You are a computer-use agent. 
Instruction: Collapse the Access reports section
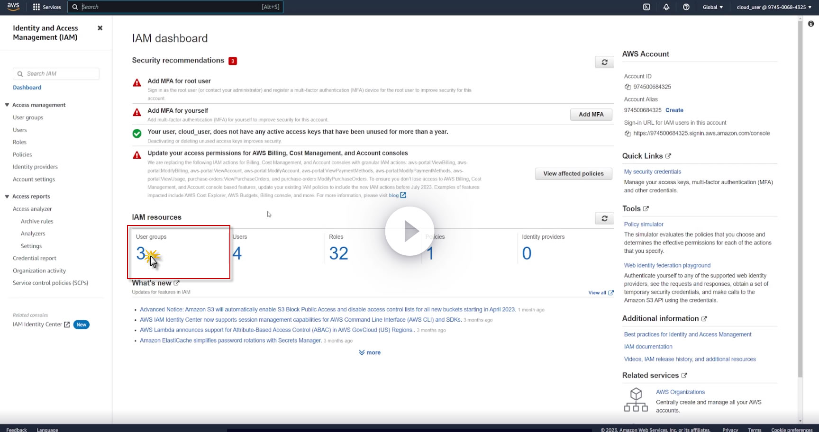coord(7,196)
